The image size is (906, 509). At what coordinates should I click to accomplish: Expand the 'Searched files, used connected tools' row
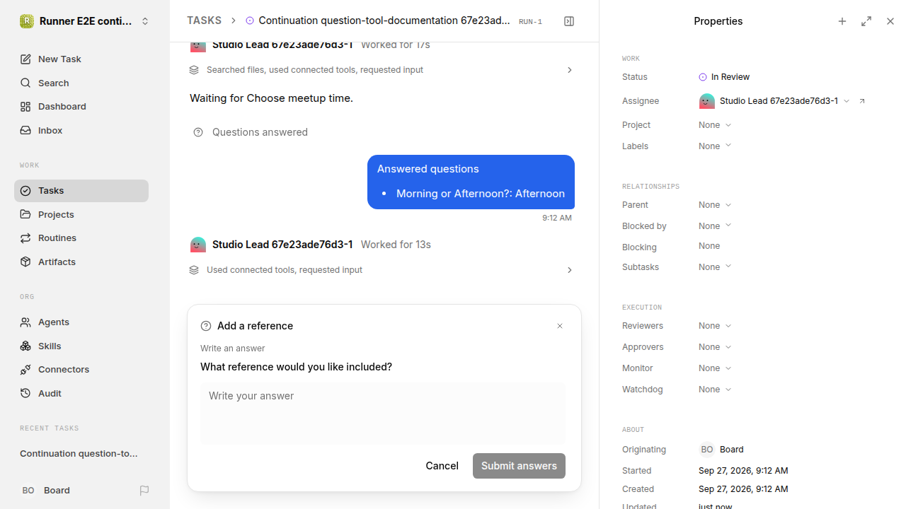[x=382, y=70]
